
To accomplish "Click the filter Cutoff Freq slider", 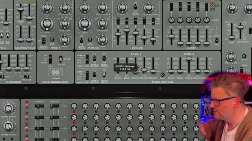I will [x=232, y=38].
